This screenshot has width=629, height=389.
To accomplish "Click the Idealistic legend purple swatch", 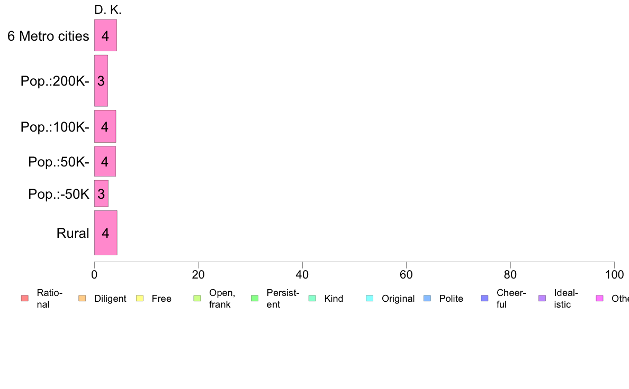I will [542, 299].
